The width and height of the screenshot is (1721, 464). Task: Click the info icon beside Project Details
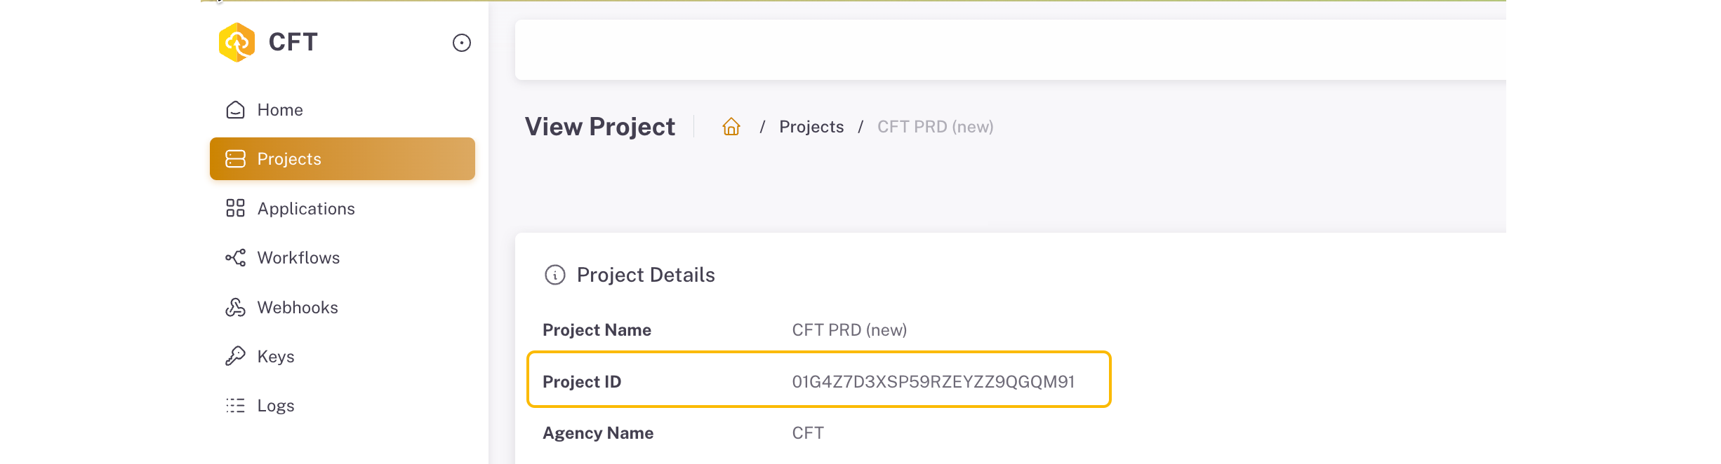point(555,275)
